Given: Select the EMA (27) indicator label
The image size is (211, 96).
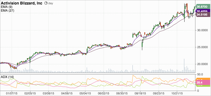Looking at the screenshot, I should pyautogui.click(x=7, y=11).
